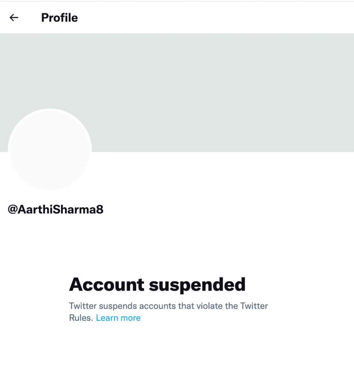
Task: Click the right side of gray banner
Action: 309,93
